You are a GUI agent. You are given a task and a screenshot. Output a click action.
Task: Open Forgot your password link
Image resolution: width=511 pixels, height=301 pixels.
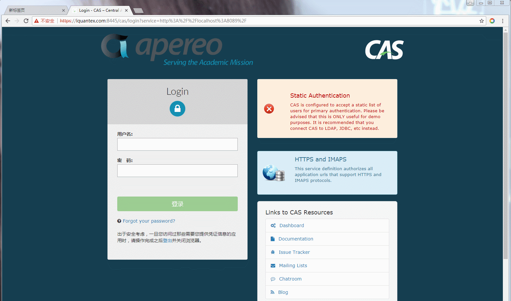pyautogui.click(x=149, y=221)
